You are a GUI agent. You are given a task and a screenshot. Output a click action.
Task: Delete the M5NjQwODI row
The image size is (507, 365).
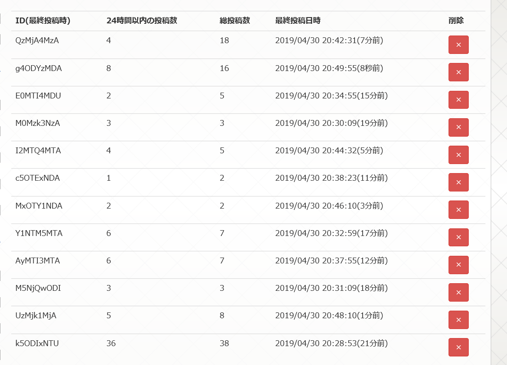tap(458, 292)
